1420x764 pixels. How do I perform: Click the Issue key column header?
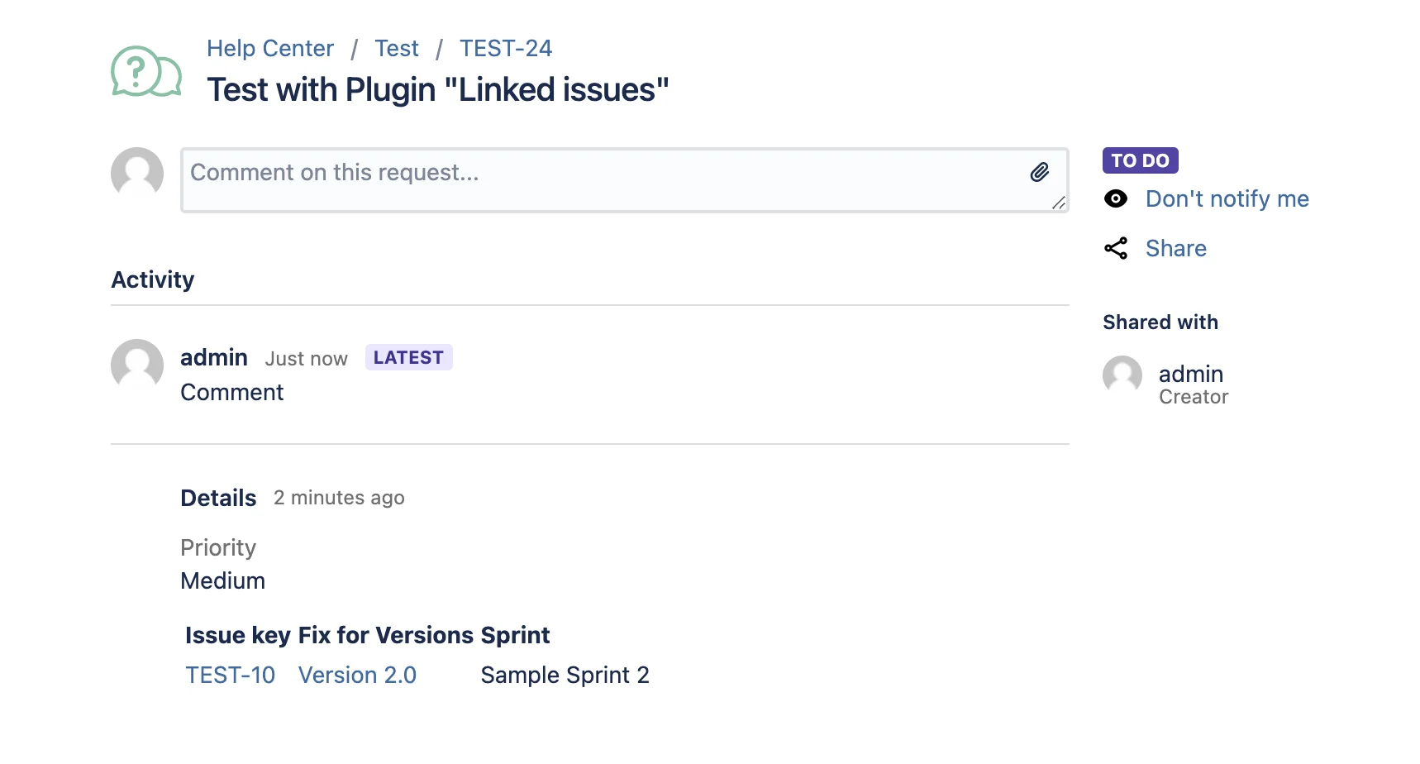pos(238,635)
